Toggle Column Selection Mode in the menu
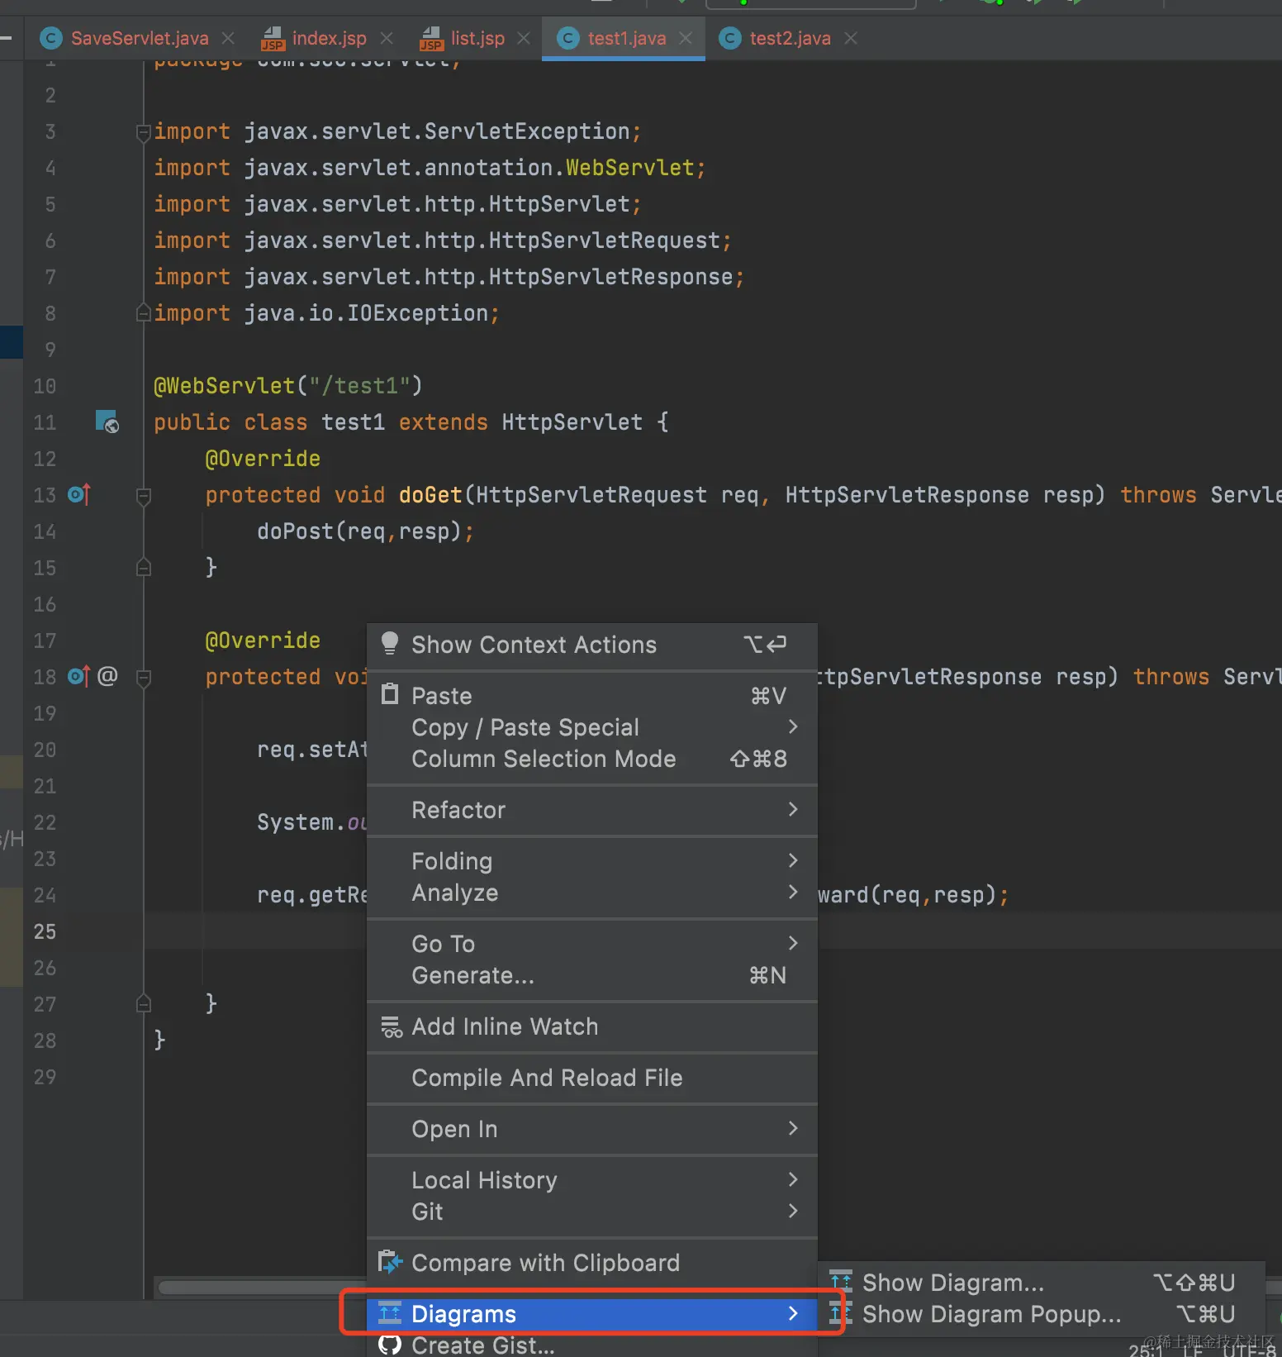1282x1357 pixels. (592, 759)
